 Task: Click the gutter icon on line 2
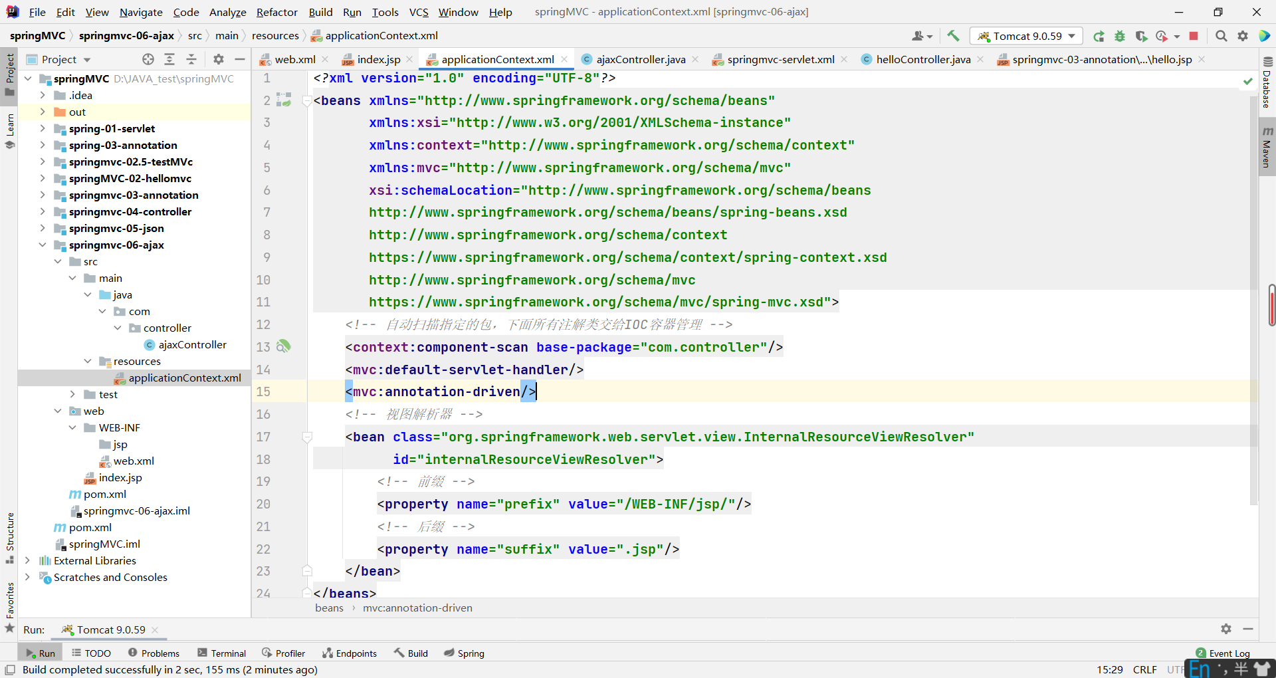(284, 100)
